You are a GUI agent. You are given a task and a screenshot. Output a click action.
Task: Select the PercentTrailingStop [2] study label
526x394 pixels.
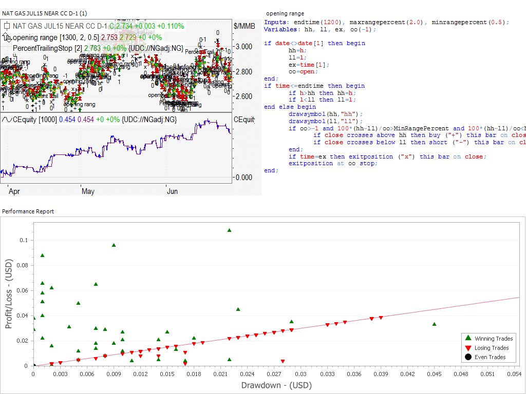(47, 48)
